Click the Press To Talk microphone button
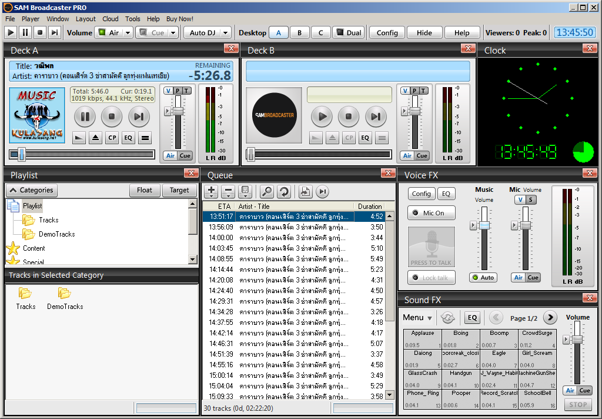602x419 pixels. point(432,247)
